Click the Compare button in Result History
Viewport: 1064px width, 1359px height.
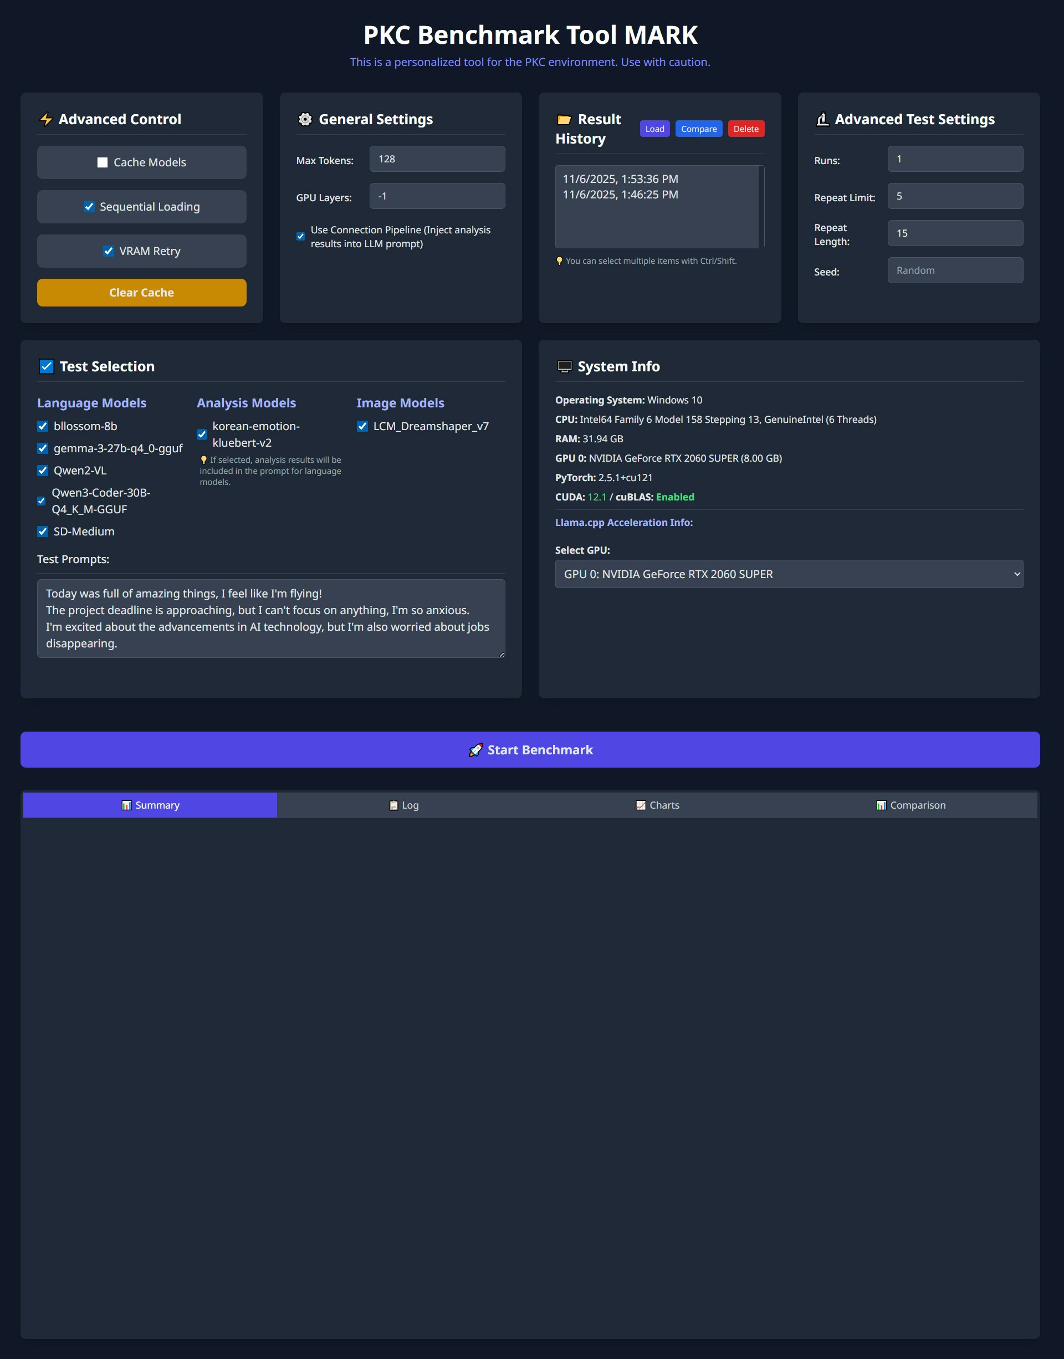[698, 129]
